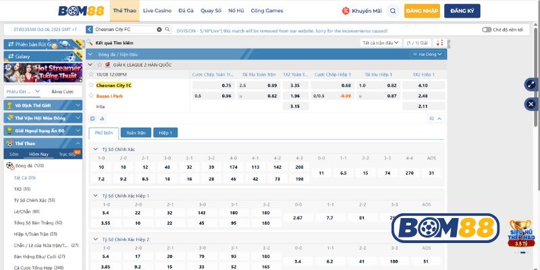
Task: Open Nổ Hũ in top navigation
Action: [236, 11]
